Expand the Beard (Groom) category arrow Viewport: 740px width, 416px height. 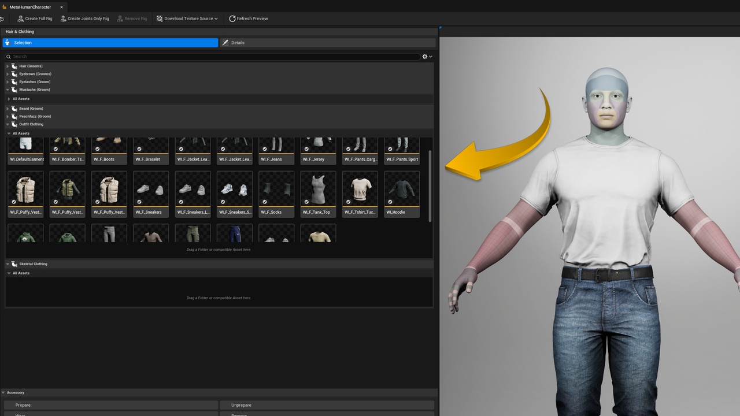8,109
